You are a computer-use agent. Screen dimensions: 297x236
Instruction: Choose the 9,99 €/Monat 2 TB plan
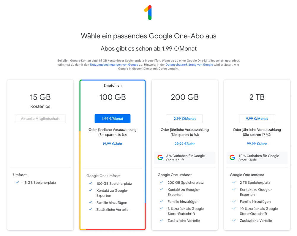[257, 119]
